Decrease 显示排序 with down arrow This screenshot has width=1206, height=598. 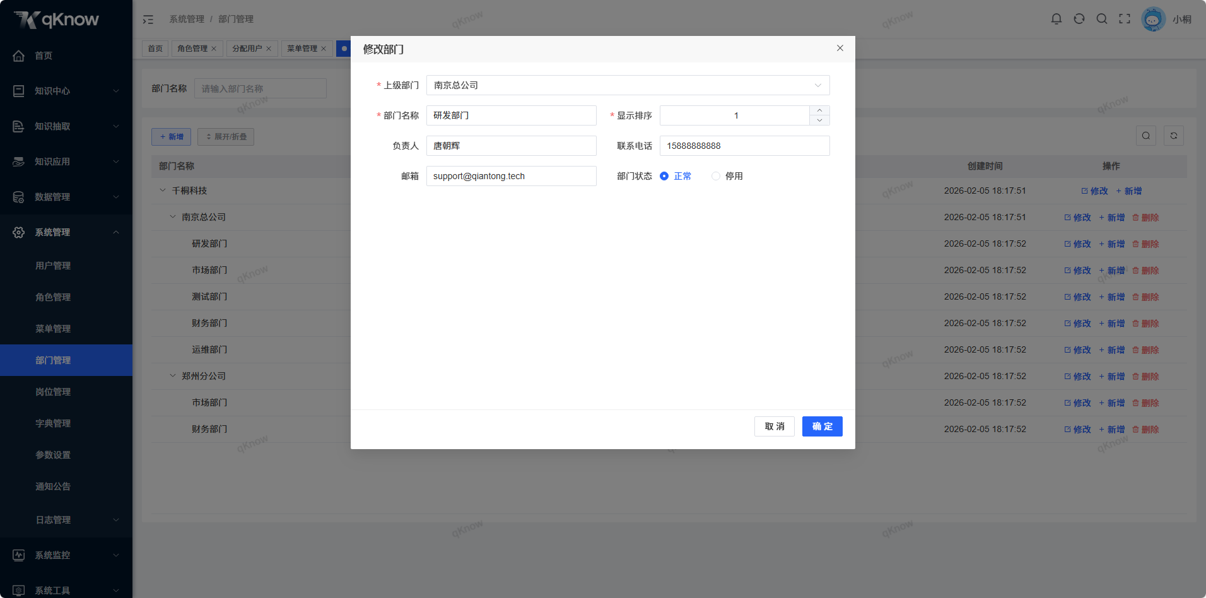[x=819, y=120]
